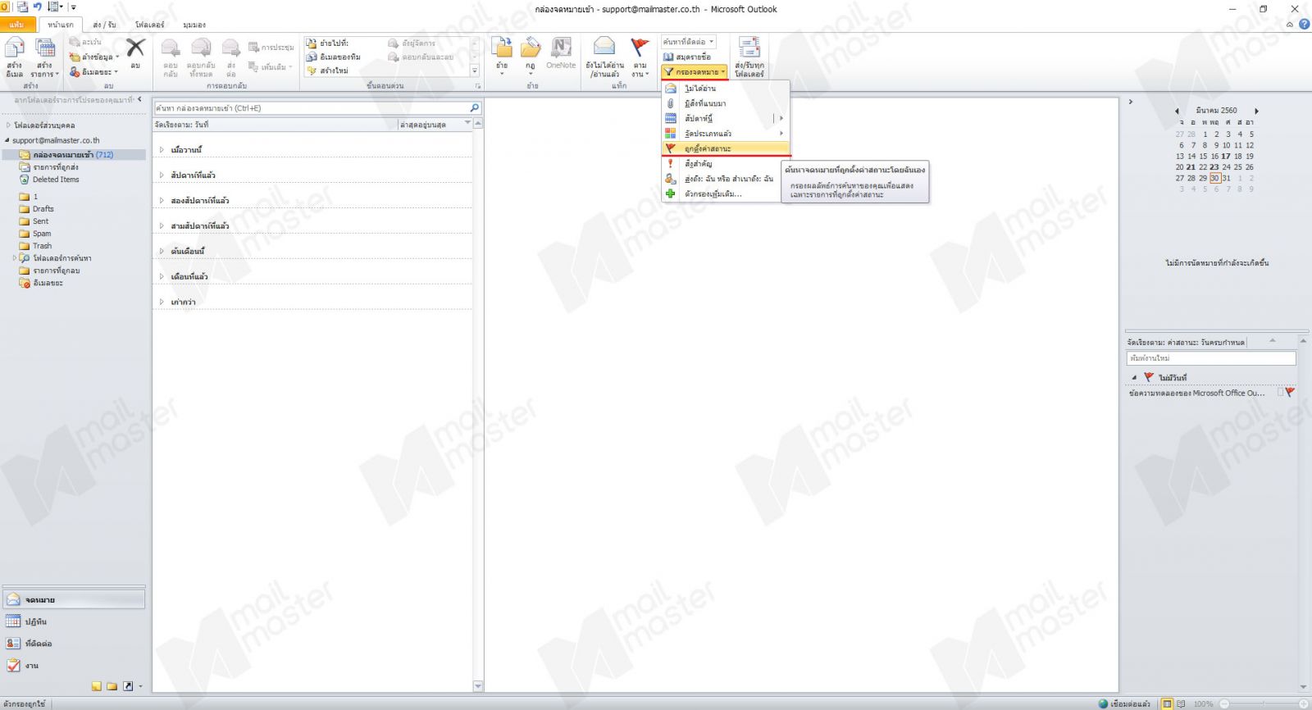Tick the checkbox on the Microsoft Office Outlook task
Screen dimensions: 1312x710
[x=1280, y=393]
